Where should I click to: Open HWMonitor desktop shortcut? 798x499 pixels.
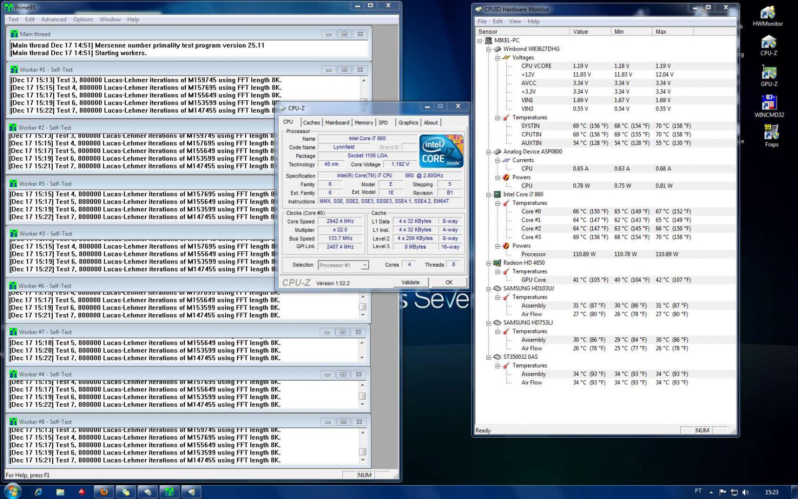coord(768,16)
